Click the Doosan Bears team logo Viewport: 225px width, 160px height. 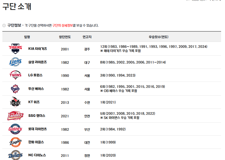pyautogui.click(x=15, y=89)
